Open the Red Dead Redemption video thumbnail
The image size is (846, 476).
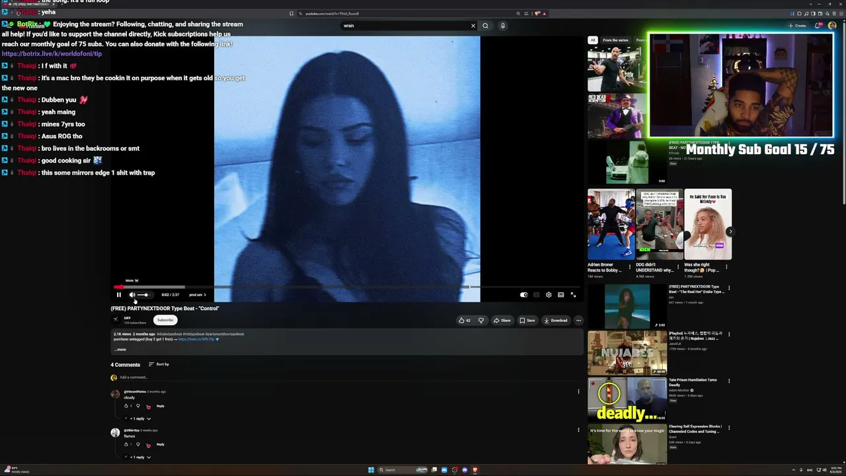pyautogui.click(x=617, y=116)
